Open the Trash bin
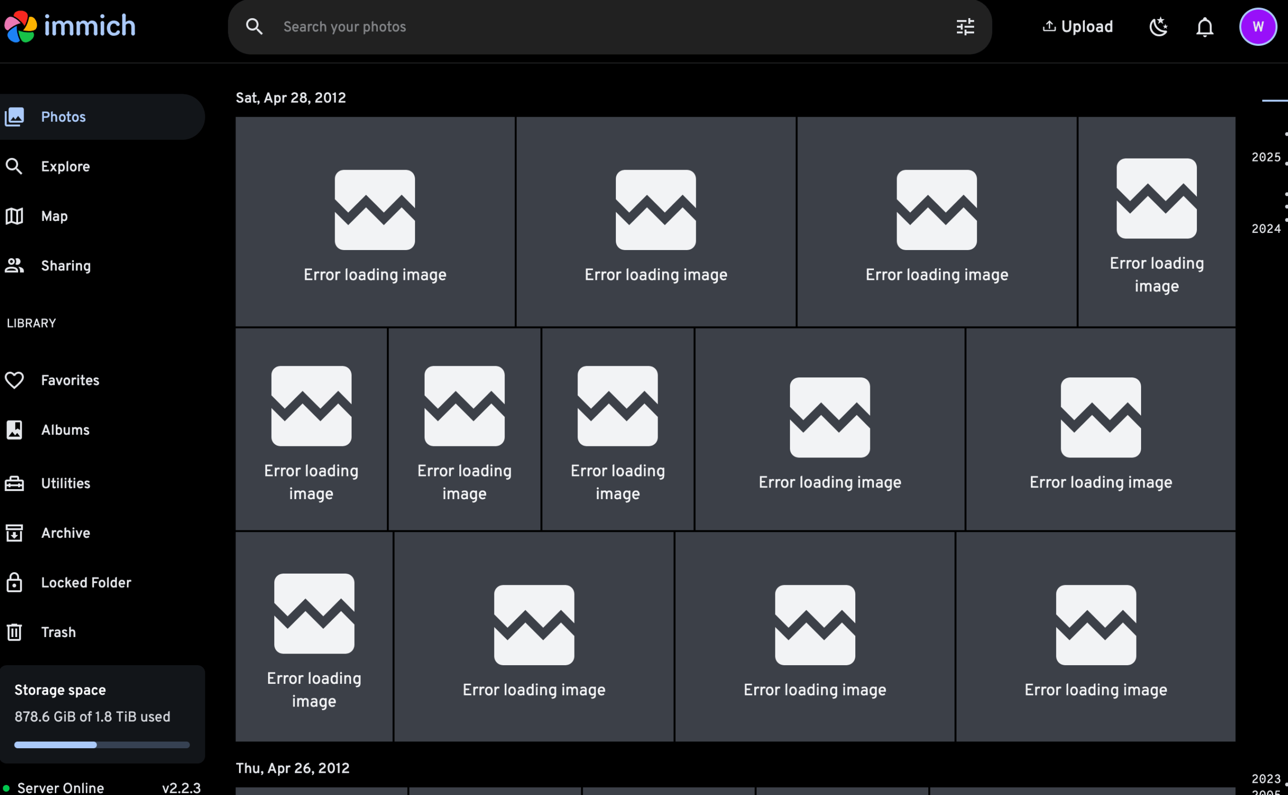This screenshot has width=1288, height=795. click(x=58, y=632)
